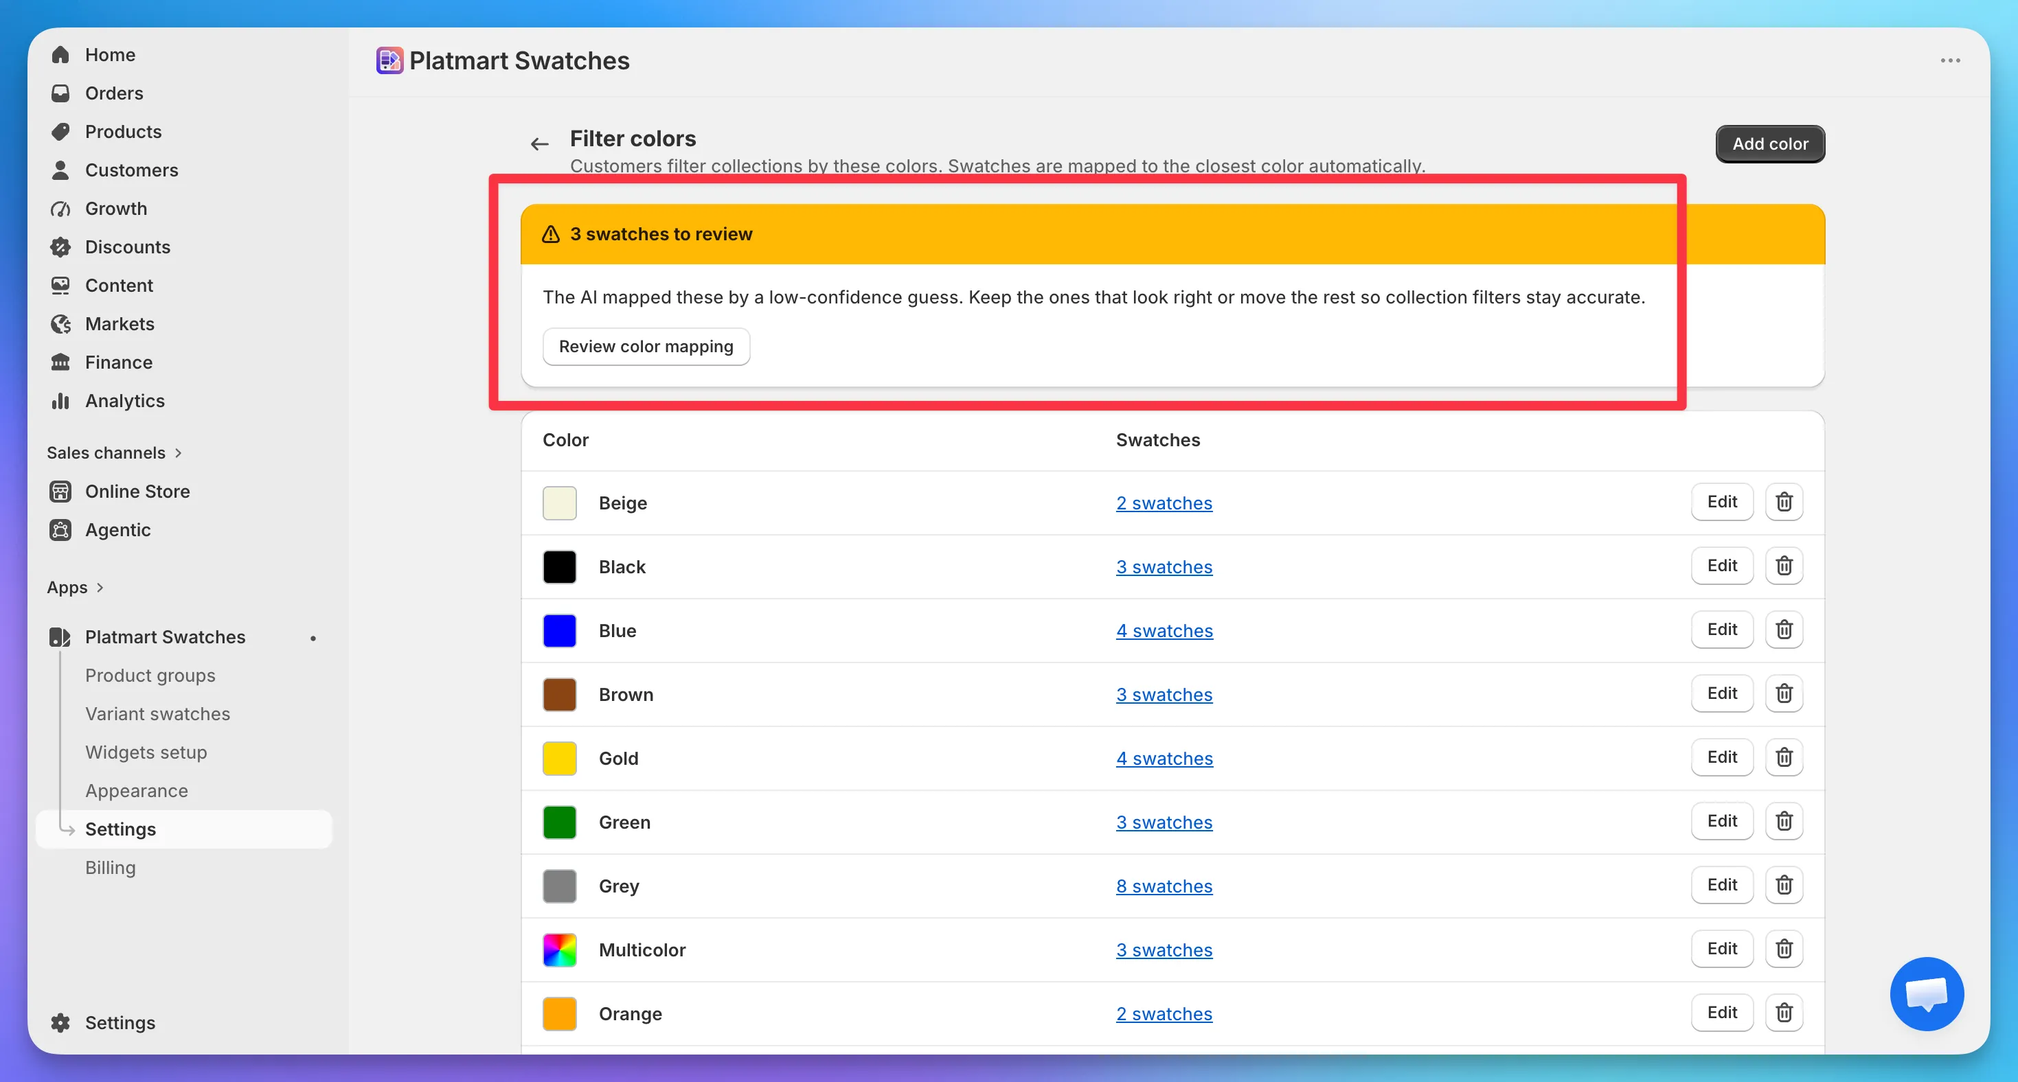Click the Customers person icon
Viewport: 2018px width, 1082px height.
(60, 170)
